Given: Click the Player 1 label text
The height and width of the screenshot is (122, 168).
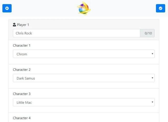Looking at the screenshot, I should [23, 25].
